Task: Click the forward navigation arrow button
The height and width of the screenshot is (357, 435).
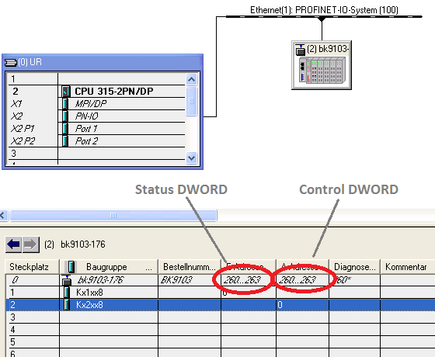Action: (x=30, y=244)
